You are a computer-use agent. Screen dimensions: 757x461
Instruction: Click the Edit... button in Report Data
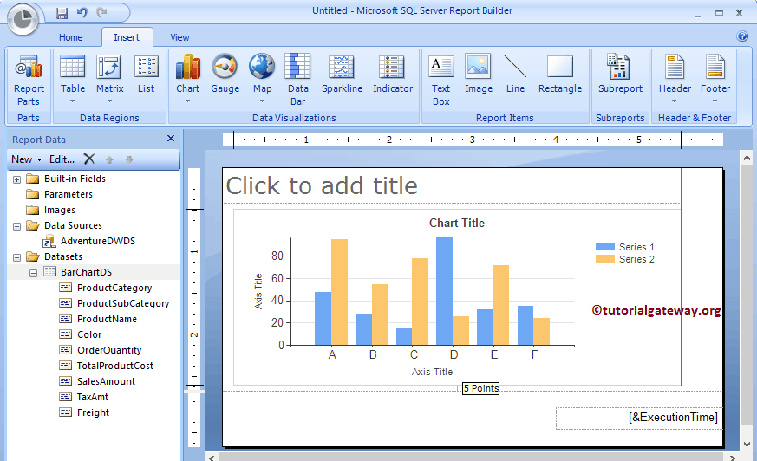[62, 159]
